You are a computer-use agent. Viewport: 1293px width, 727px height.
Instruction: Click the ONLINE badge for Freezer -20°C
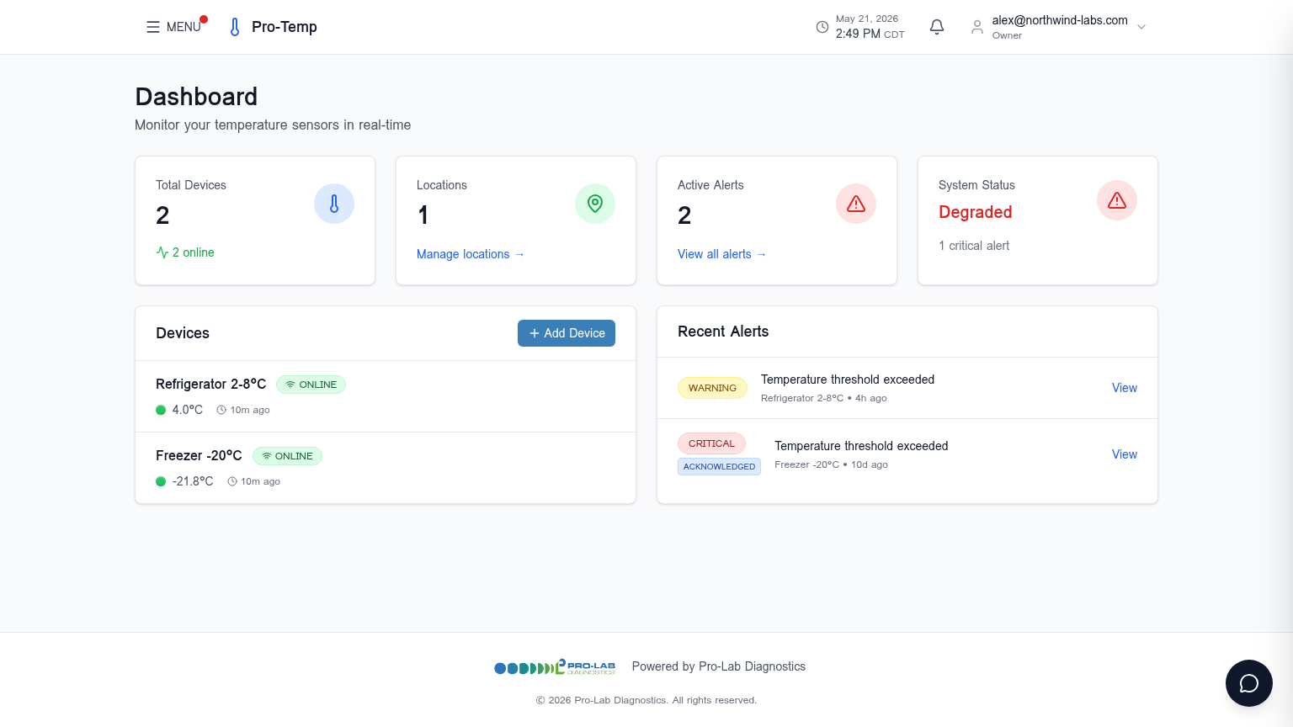coord(287,456)
